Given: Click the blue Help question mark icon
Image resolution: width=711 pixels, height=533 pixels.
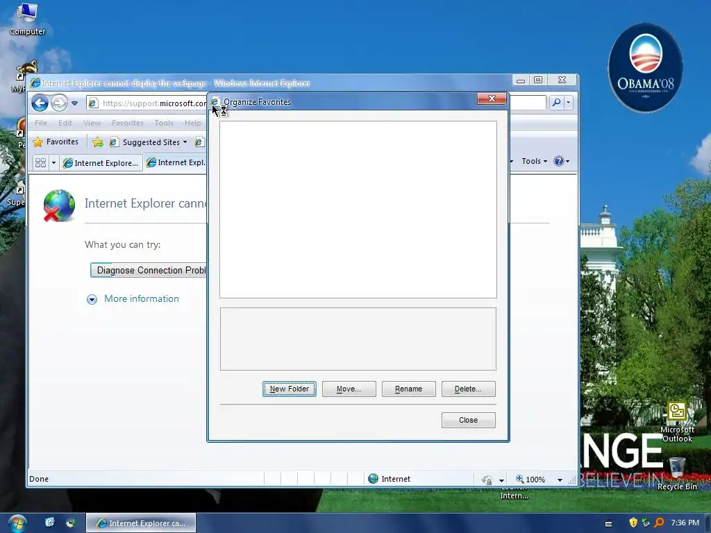Looking at the screenshot, I should 559,161.
